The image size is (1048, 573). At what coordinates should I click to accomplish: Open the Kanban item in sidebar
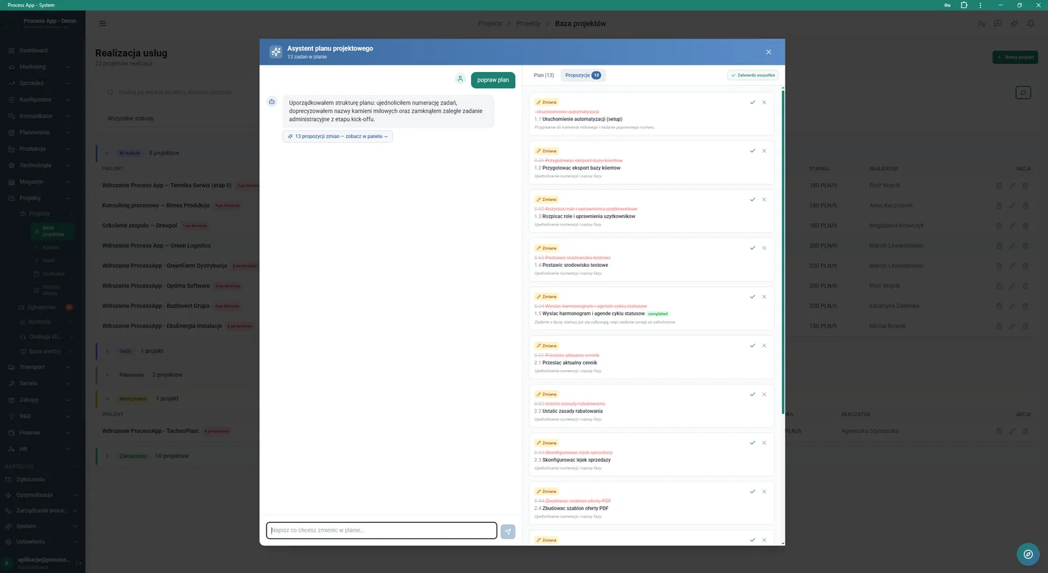coord(51,248)
